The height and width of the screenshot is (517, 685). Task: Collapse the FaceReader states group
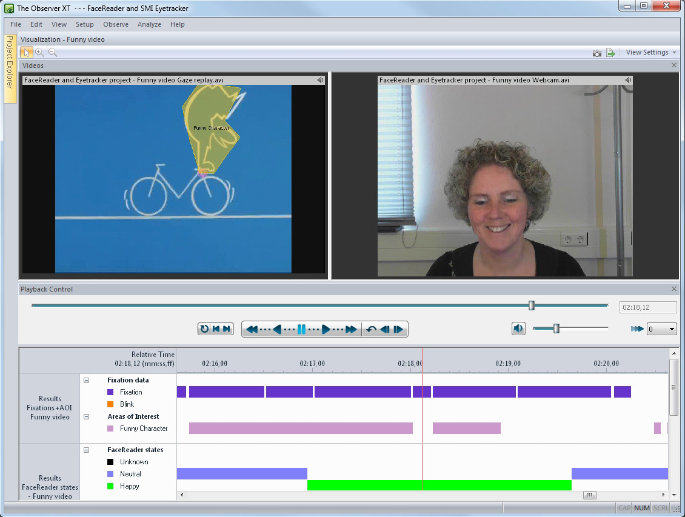86,450
